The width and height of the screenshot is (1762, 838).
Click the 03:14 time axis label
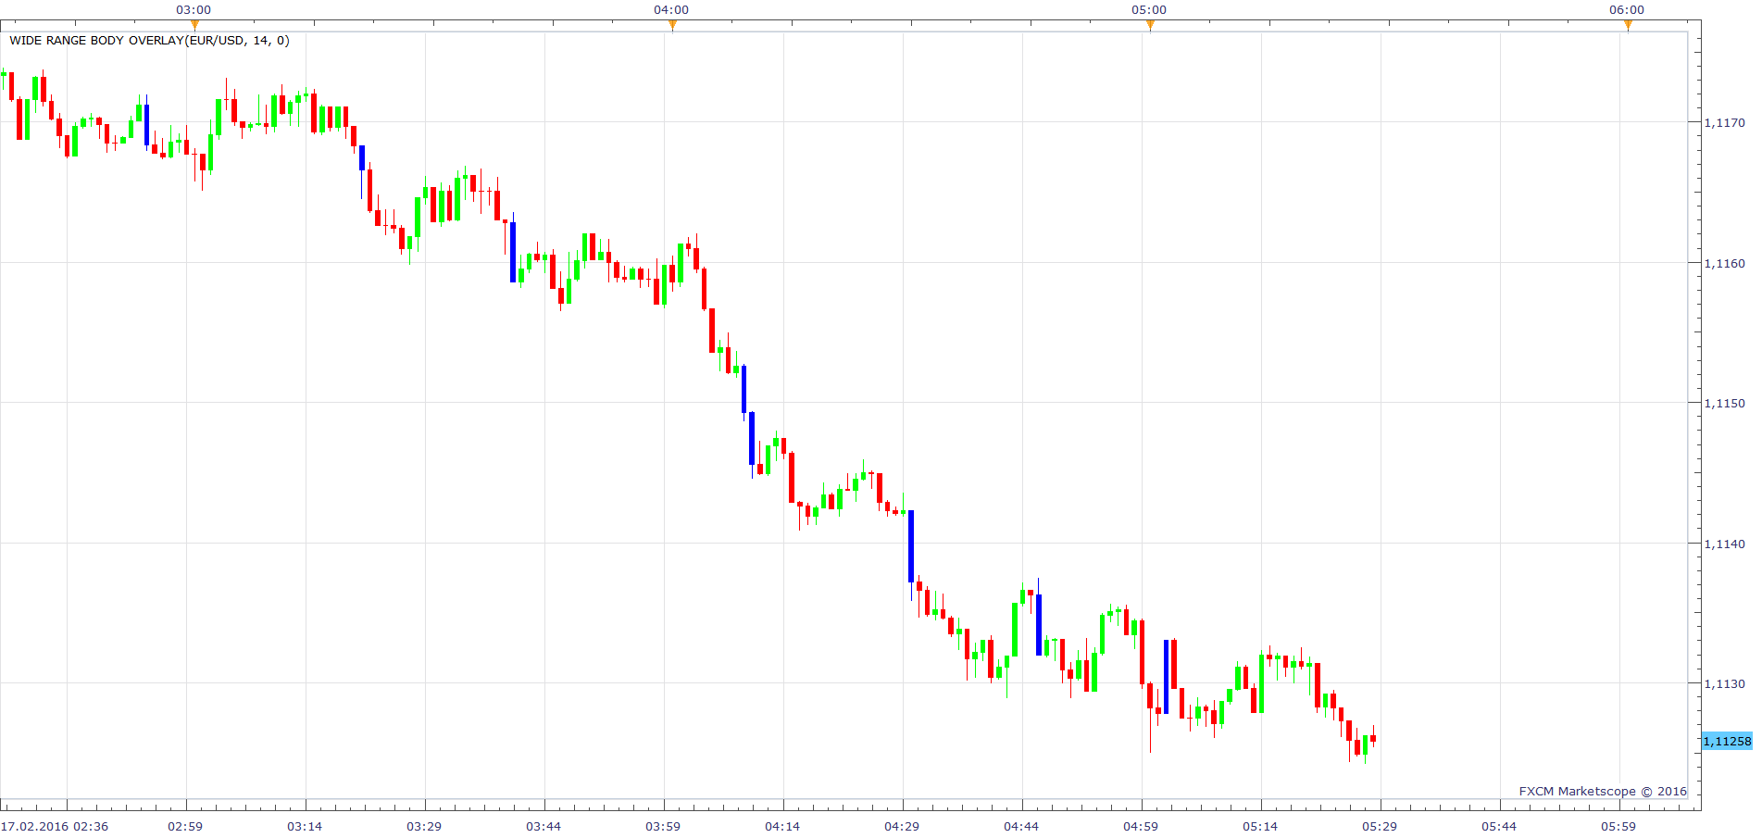pyautogui.click(x=305, y=826)
